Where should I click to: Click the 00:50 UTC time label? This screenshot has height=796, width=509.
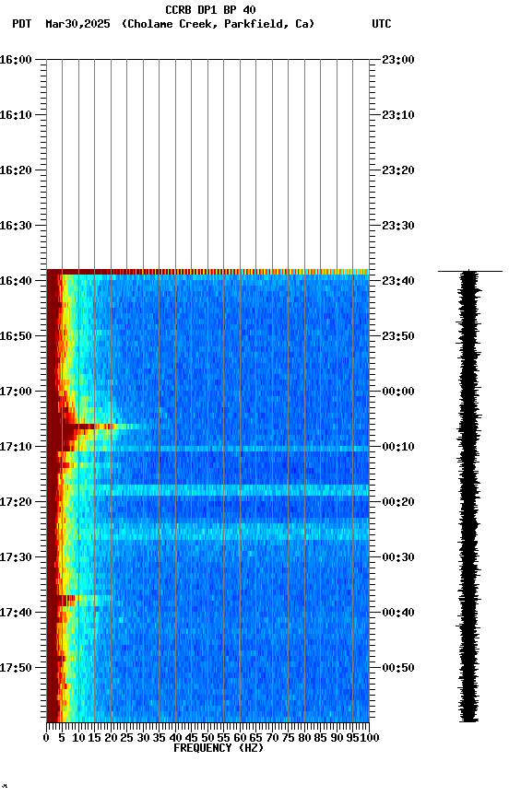398,669
